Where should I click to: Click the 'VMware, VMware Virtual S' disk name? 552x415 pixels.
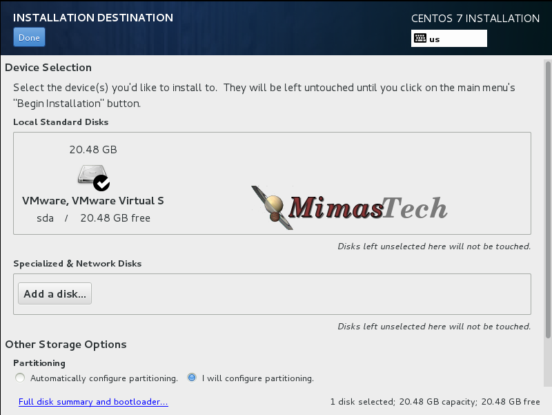[93, 201]
